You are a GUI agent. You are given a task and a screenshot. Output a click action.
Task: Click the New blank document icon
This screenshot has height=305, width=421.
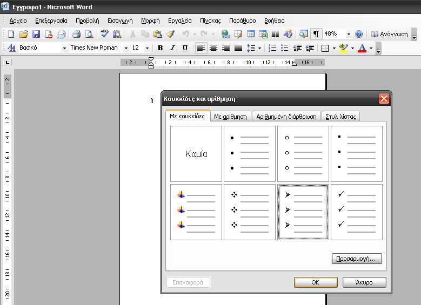(x=10, y=34)
